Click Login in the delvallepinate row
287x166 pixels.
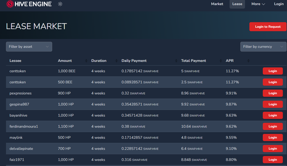click(x=273, y=148)
